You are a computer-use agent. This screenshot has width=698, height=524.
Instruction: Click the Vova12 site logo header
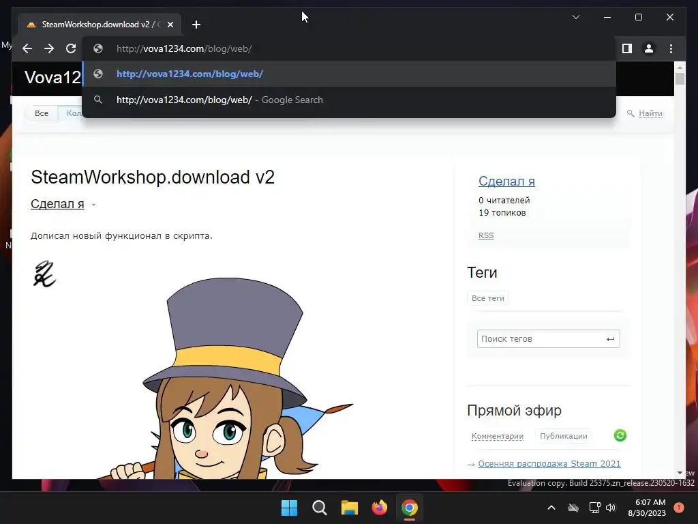click(x=53, y=78)
